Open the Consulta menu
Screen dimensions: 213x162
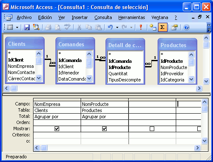click(x=103, y=17)
